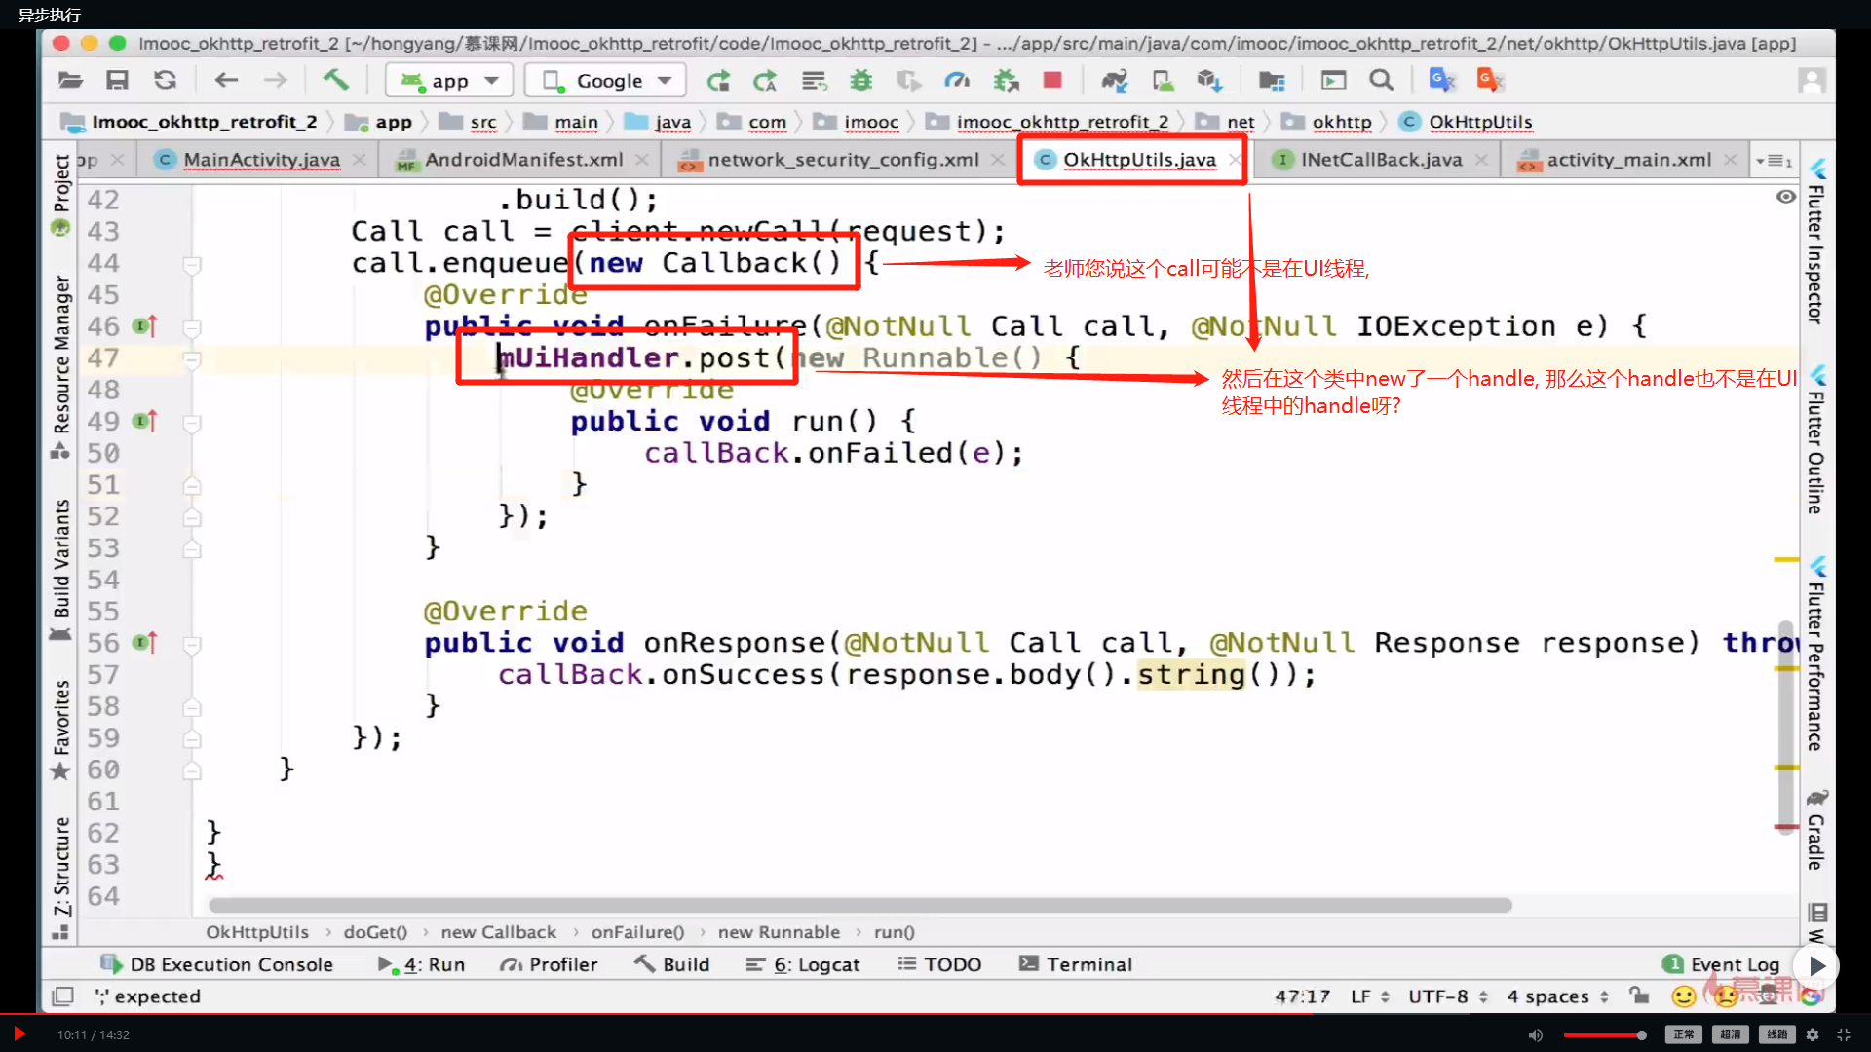Open the AVD Manager icon
The image size is (1871, 1052).
[x=1163, y=81]
